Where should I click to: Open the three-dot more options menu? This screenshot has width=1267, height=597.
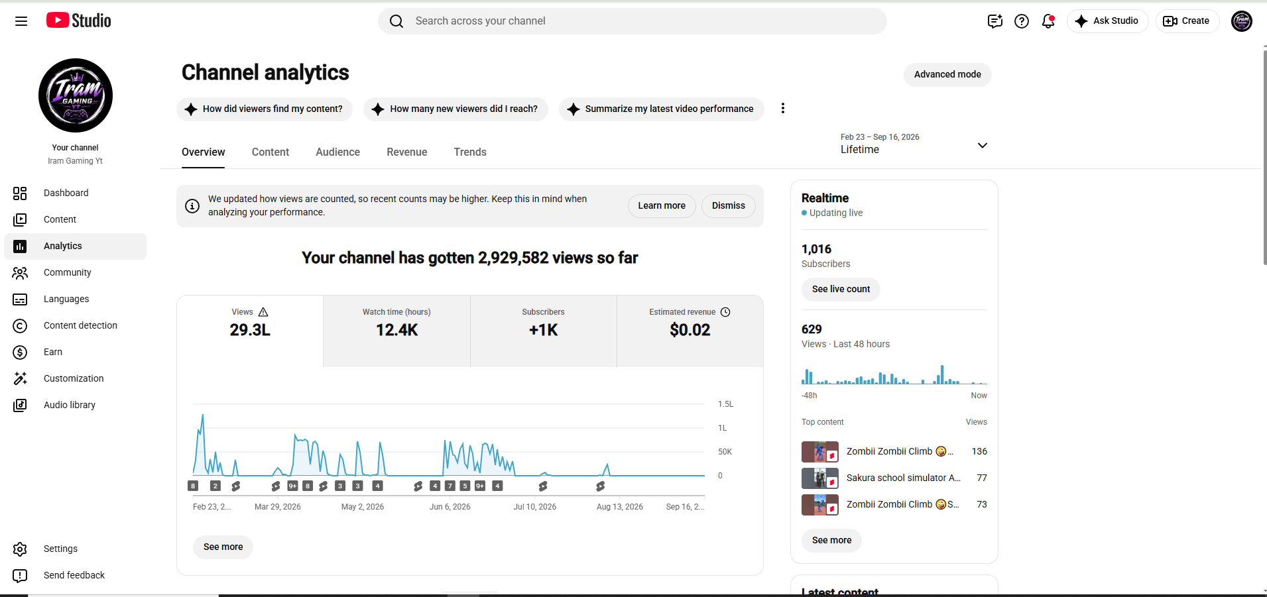pos(783,109)
